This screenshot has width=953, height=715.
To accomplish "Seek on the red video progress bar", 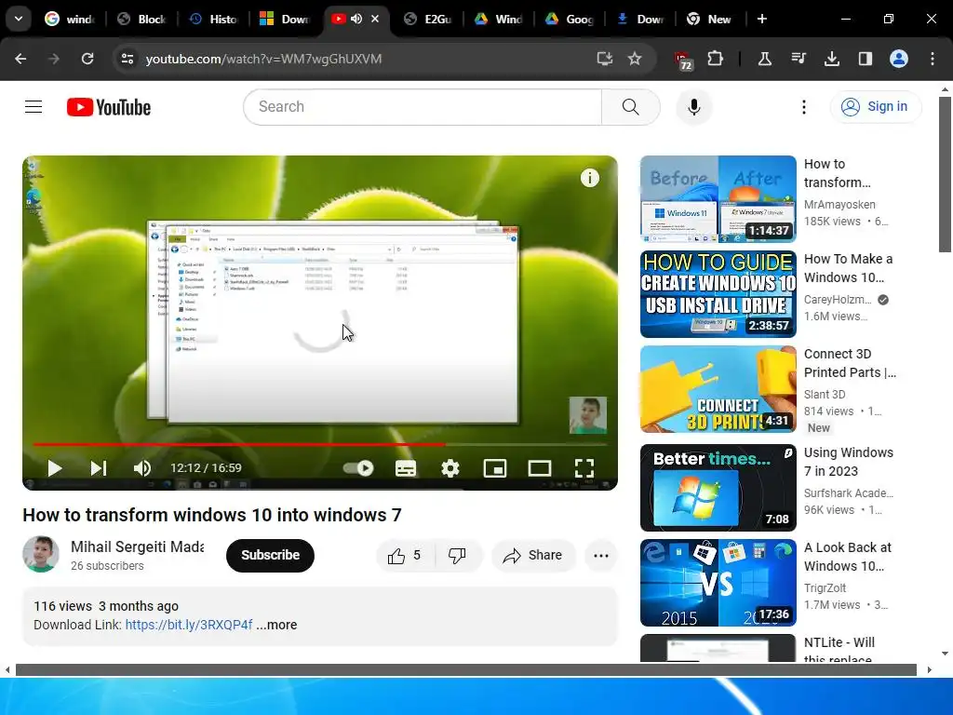I will pos(320,444).
